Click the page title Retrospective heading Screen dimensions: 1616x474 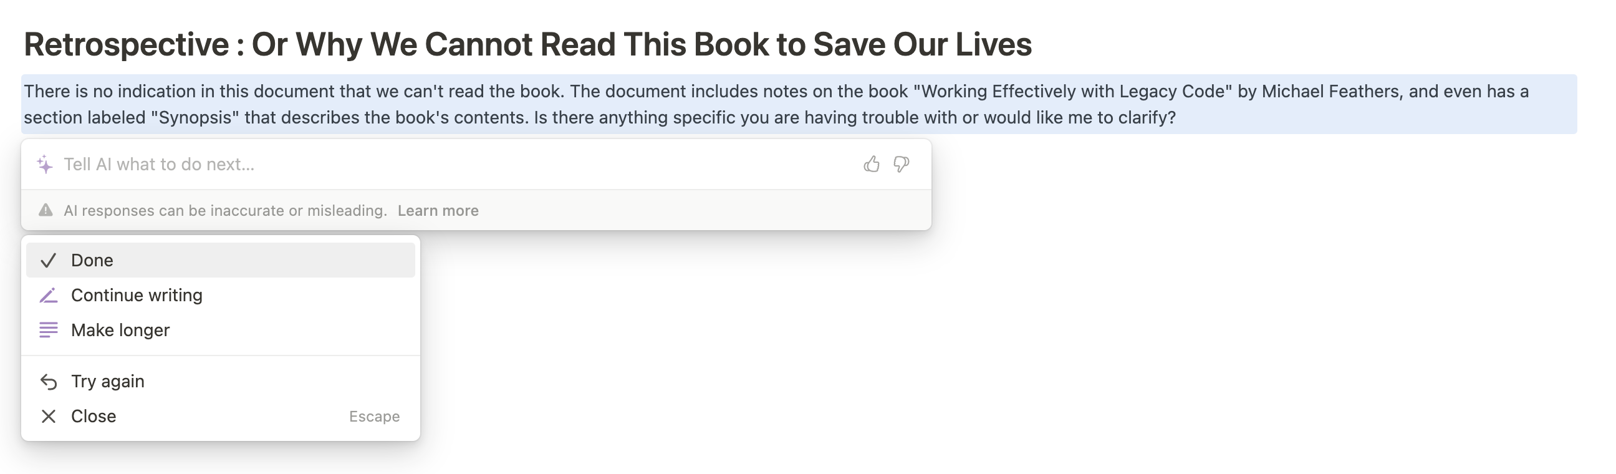pos(528,44)
